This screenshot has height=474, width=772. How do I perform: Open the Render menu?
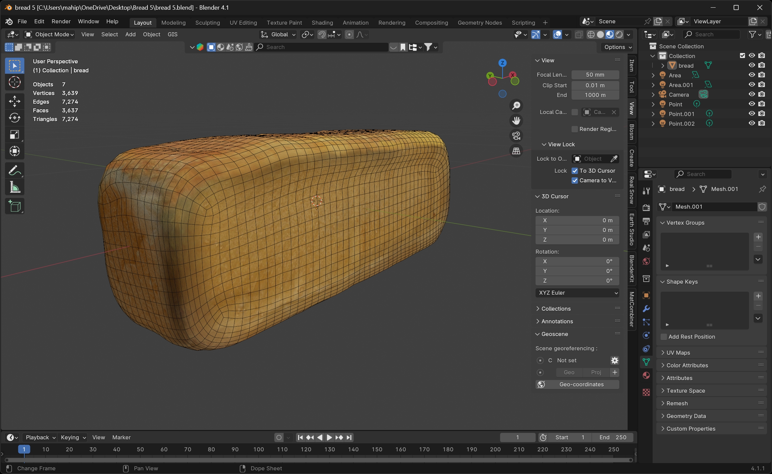pos(61,21)
